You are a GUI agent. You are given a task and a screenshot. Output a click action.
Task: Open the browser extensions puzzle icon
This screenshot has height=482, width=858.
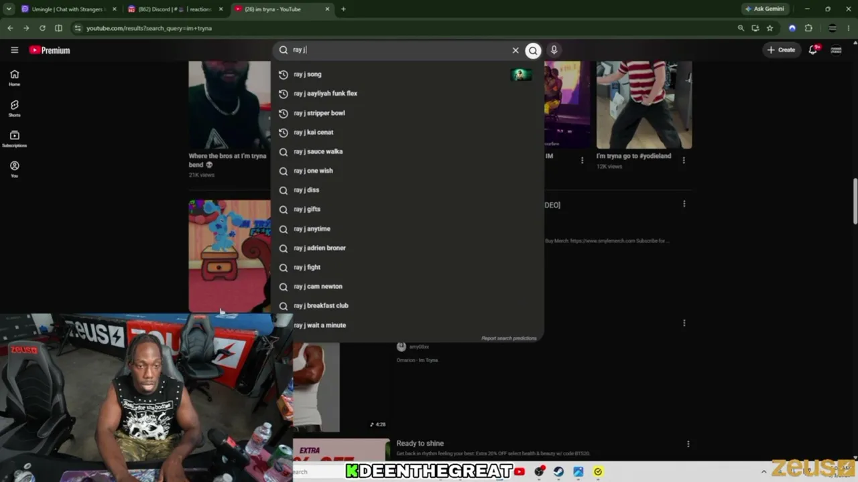pyautogui.click(x=808, y=28)
